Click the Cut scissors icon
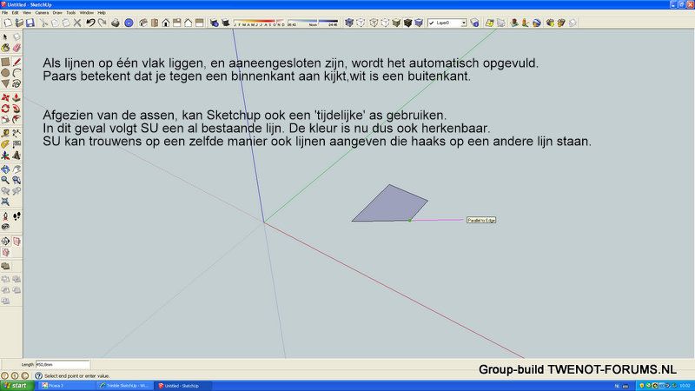The image size is (695, 391). pos(43,23)
